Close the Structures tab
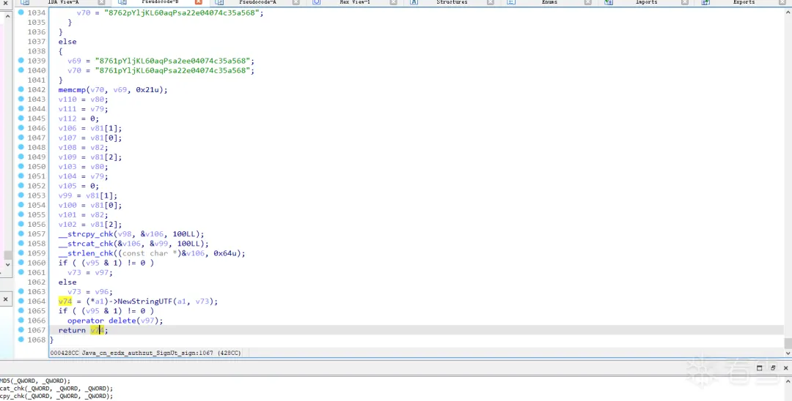Image resolution: width=792 pixels, height=401 pixels. (491, 2)
